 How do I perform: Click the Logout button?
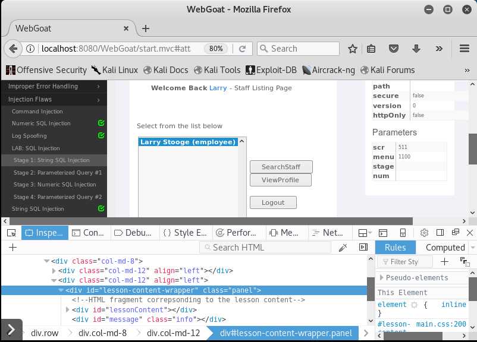point(273,202)
